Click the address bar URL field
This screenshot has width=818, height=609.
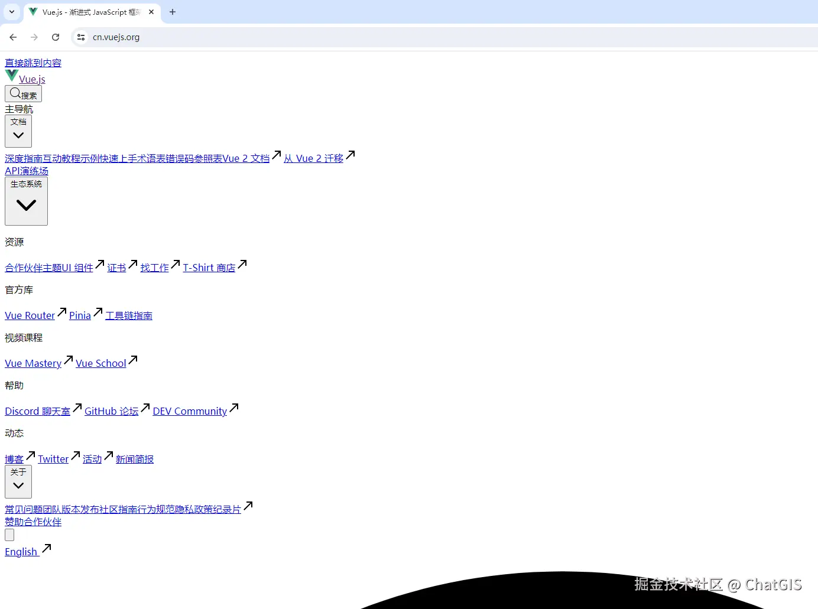coord(414,37)
